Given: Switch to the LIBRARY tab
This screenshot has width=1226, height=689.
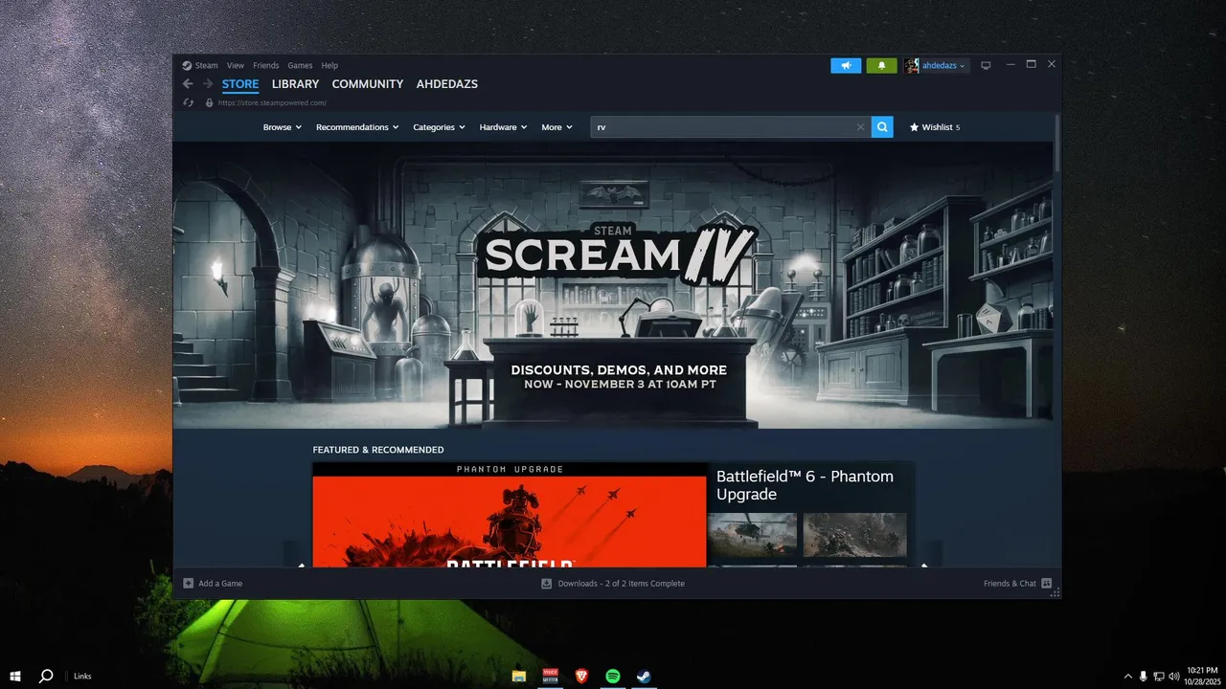Looking at the screenshot, I should pyautogui.click(x=295, y=84).
